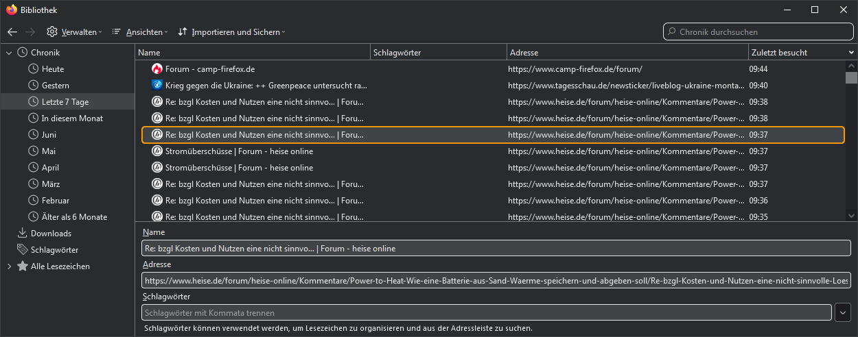Collapse the Chronik tree node

pyautogui.click(x=9, y=53)
